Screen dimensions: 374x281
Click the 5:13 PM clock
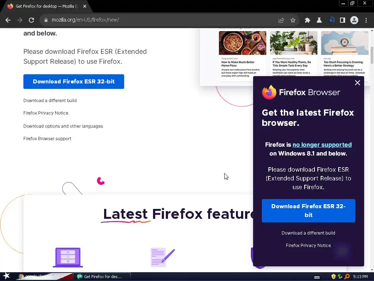(360, 277)
